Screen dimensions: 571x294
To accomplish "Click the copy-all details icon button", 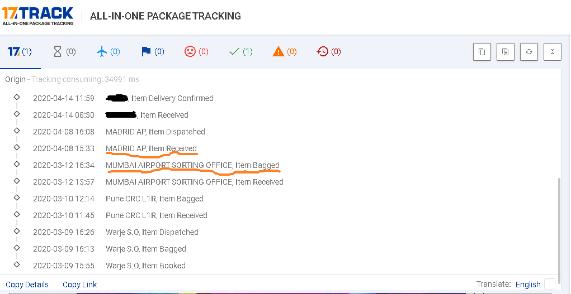I will [506, 52].
